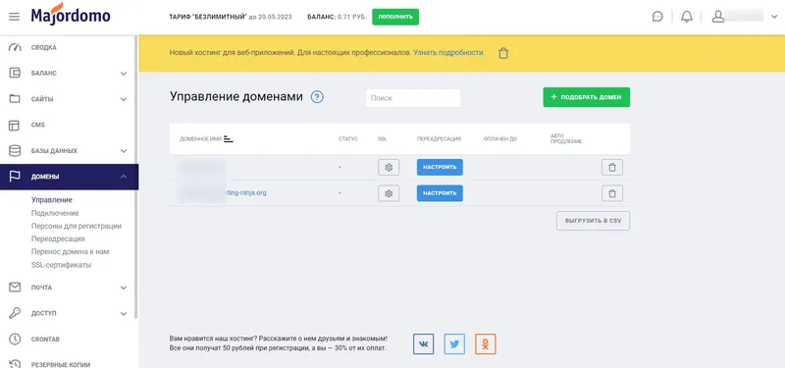Dismiss the yellow banner with trash icon
Screen dimensions: 785x368
coord(503,53)
